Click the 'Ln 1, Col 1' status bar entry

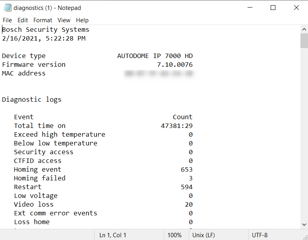(113, 235)
